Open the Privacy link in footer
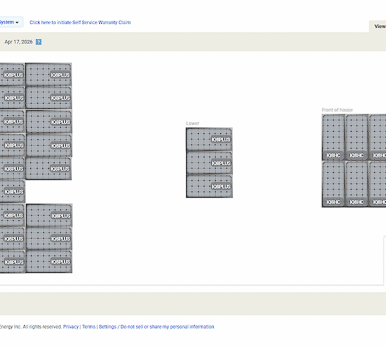The height and width of the screenshot is (347, 386). pyautogui.click(x=71, y=327)
